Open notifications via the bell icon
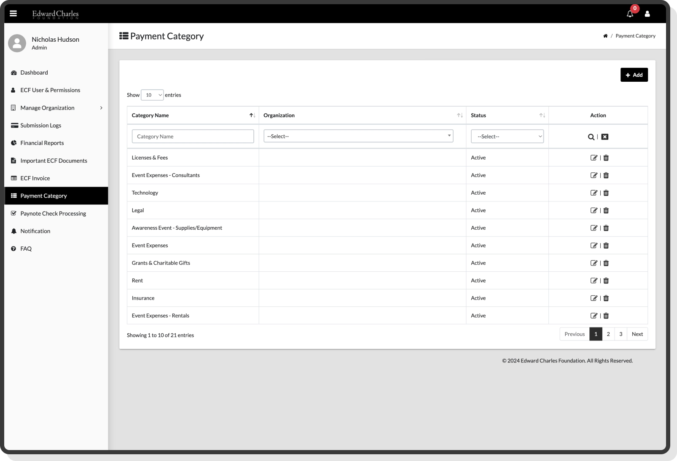Viewport: 677px width, 461px height. tap(630, 13)
